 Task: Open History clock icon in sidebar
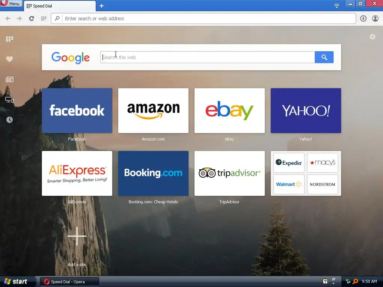pyautogui.click(x=9, y=120)
